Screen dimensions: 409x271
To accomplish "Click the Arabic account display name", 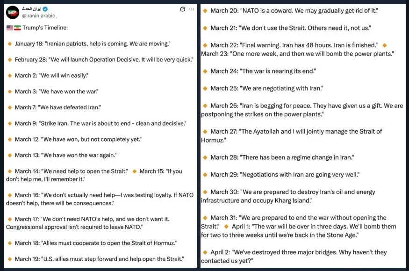I will [36, 9].
